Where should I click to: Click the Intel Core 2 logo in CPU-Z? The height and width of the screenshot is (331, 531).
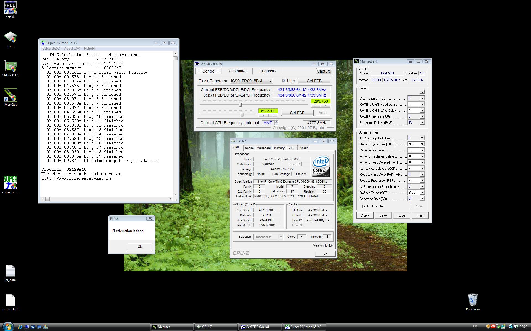[321, 167]
